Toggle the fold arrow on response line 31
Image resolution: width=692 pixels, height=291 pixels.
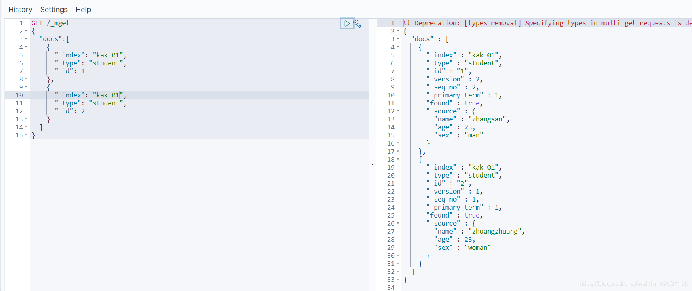pyautogui.click(x=398, y=264)
